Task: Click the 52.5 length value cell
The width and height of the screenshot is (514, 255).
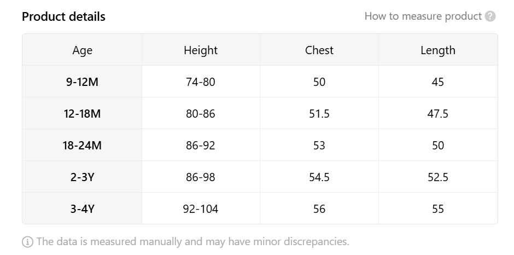Action: tap(438, 177)
